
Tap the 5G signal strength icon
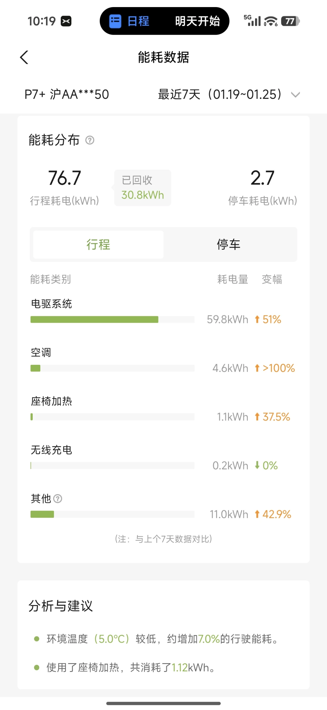click(252, 20)
